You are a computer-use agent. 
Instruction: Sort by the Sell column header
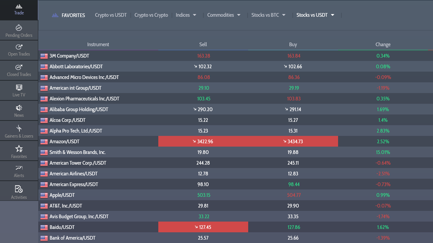(203, 45)
